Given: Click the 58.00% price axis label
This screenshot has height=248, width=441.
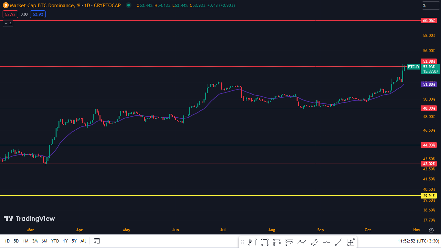Looking at the screenshot, I should pyautogui.click(x=429, y=35).
